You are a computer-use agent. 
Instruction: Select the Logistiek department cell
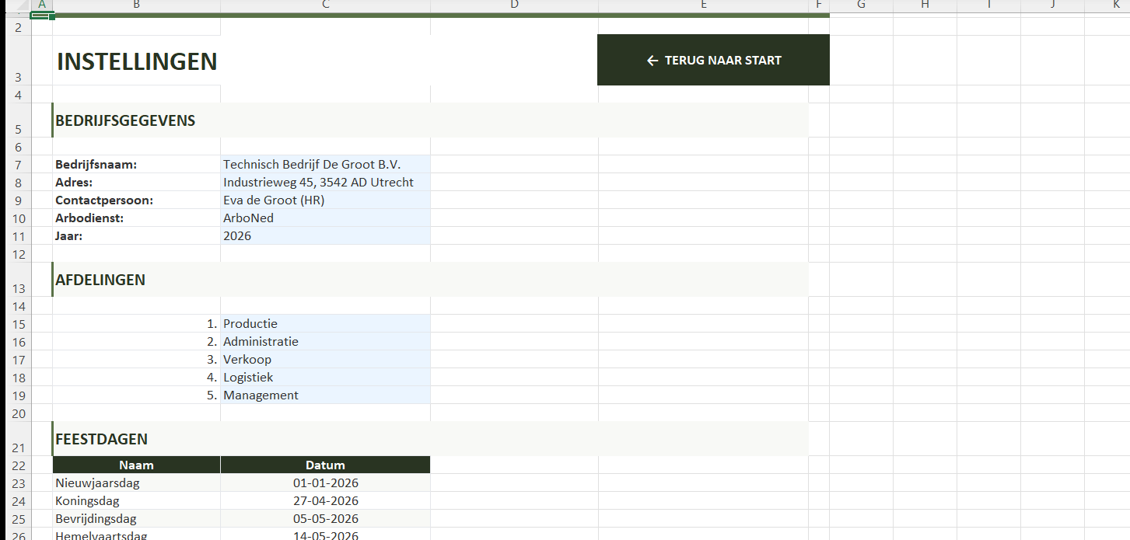[x=325, y=378]
